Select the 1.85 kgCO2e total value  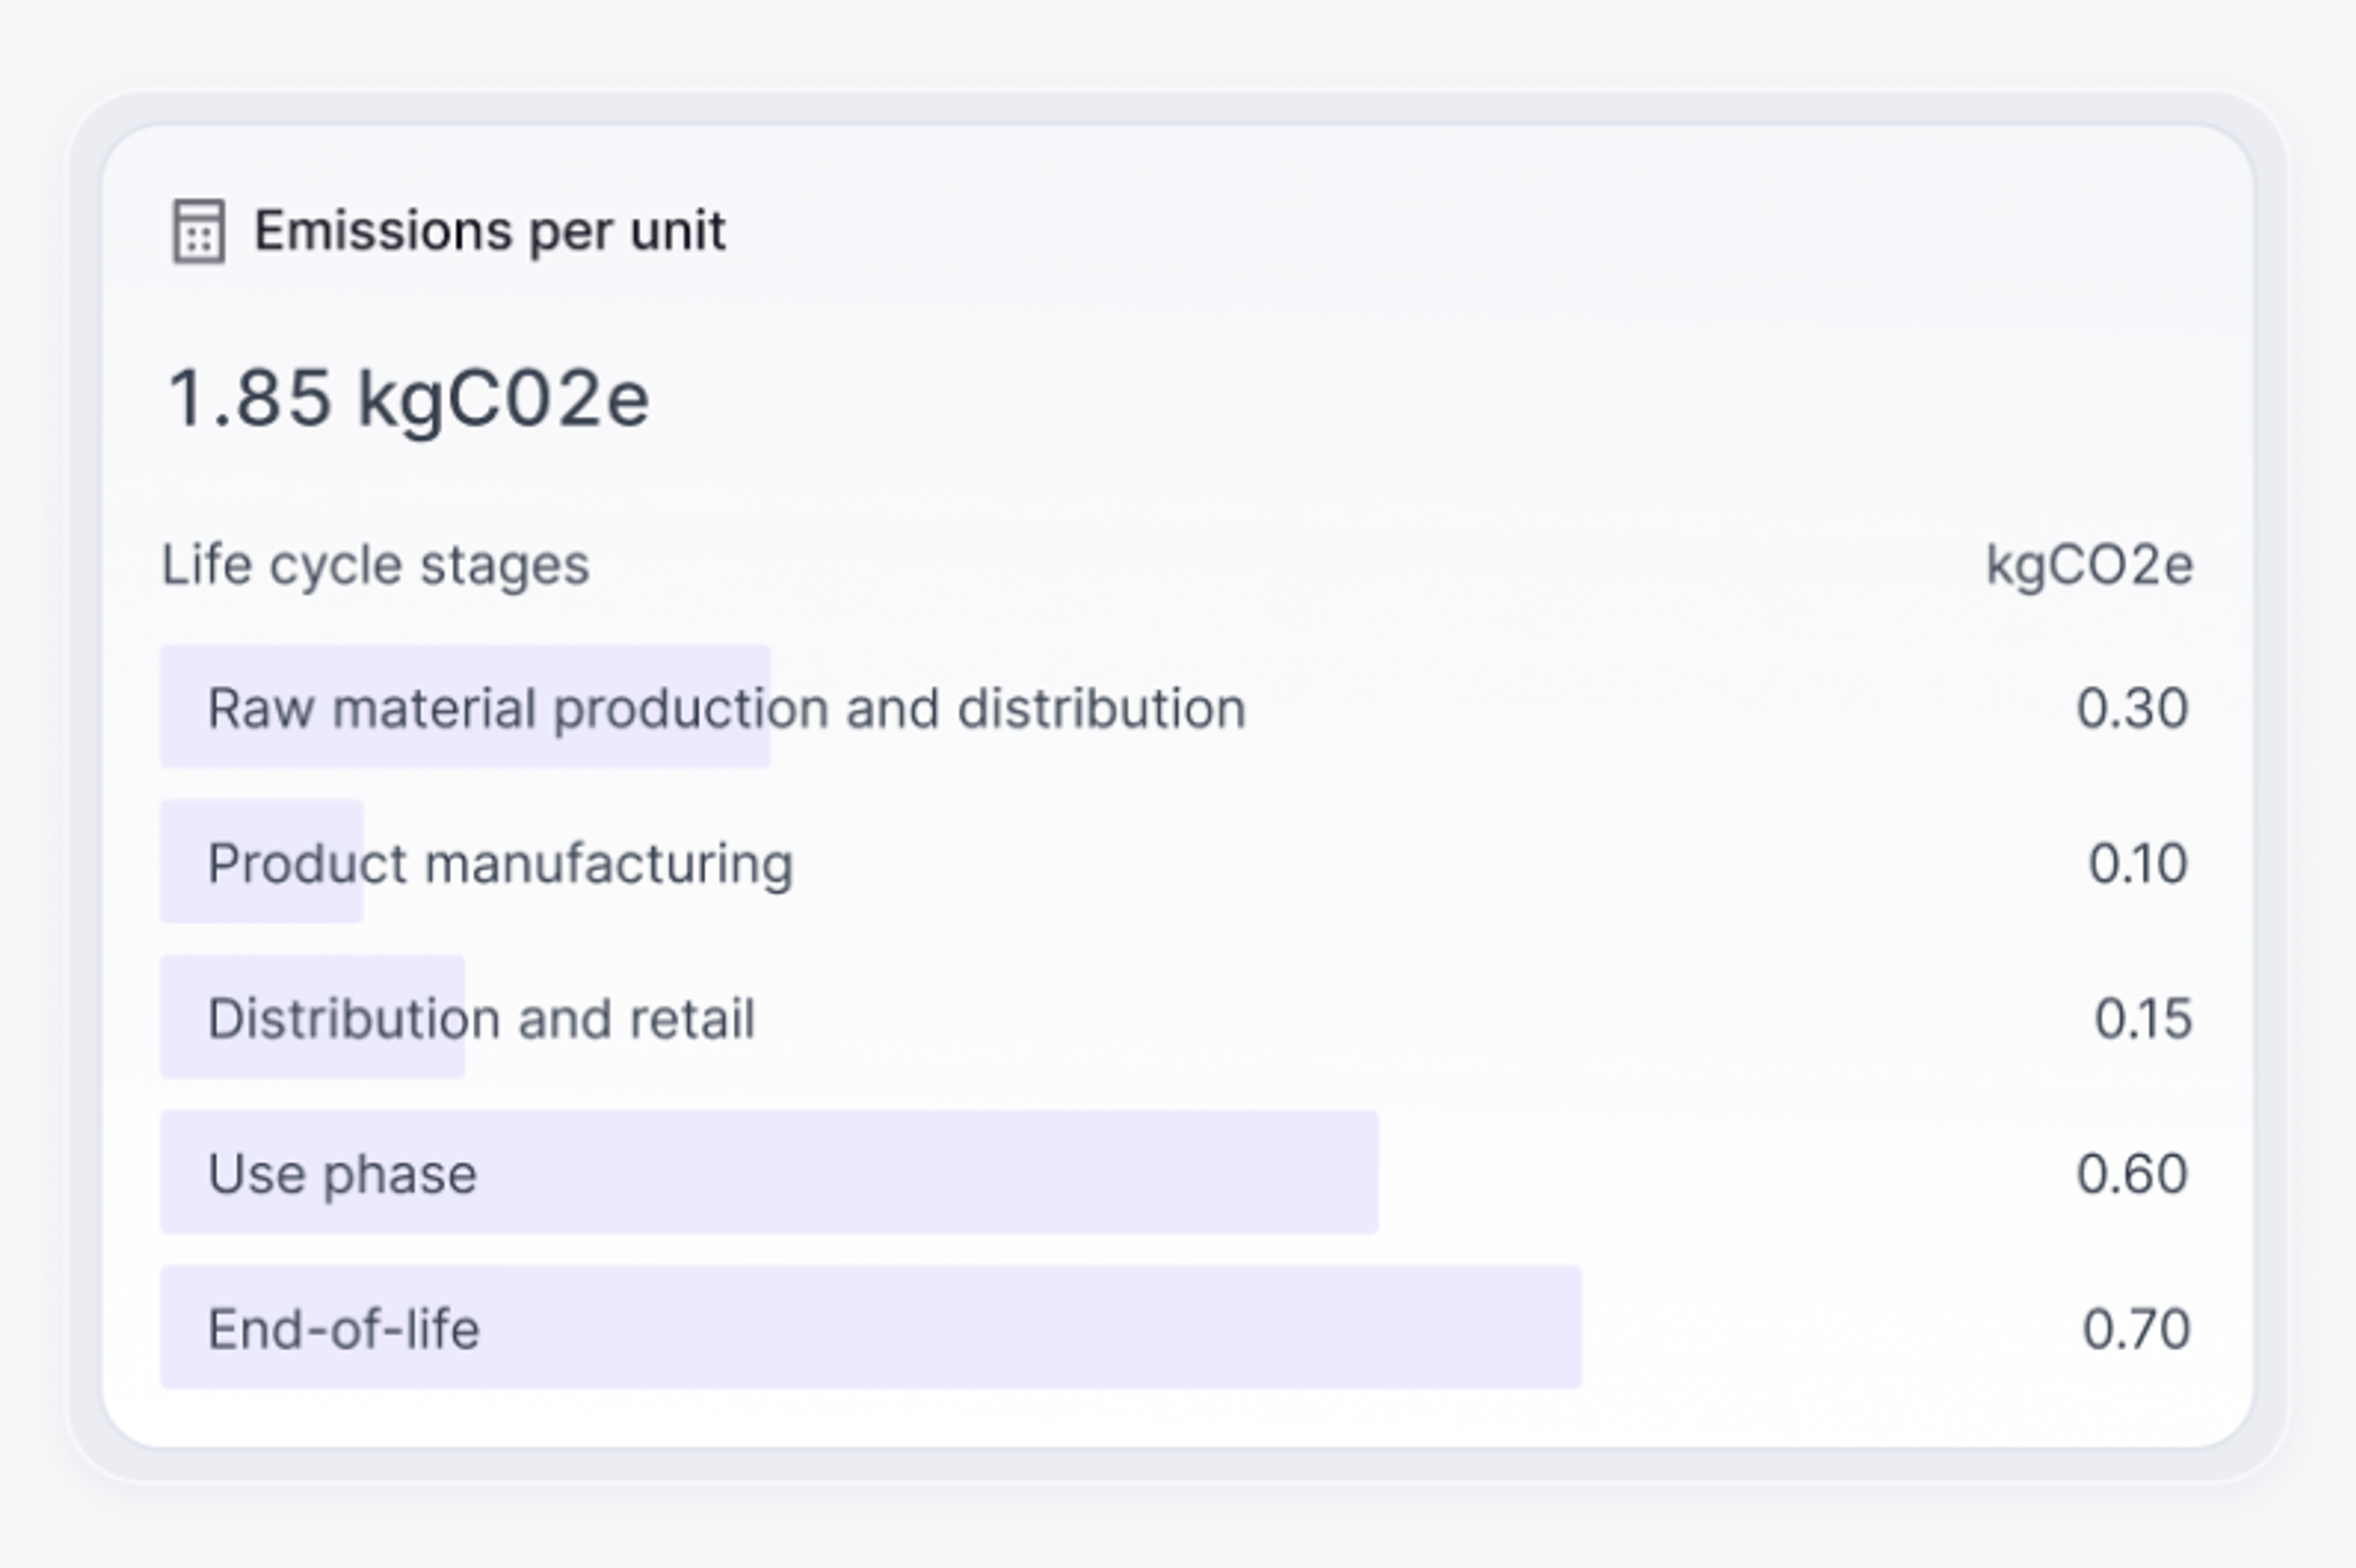tap(408, 398)
